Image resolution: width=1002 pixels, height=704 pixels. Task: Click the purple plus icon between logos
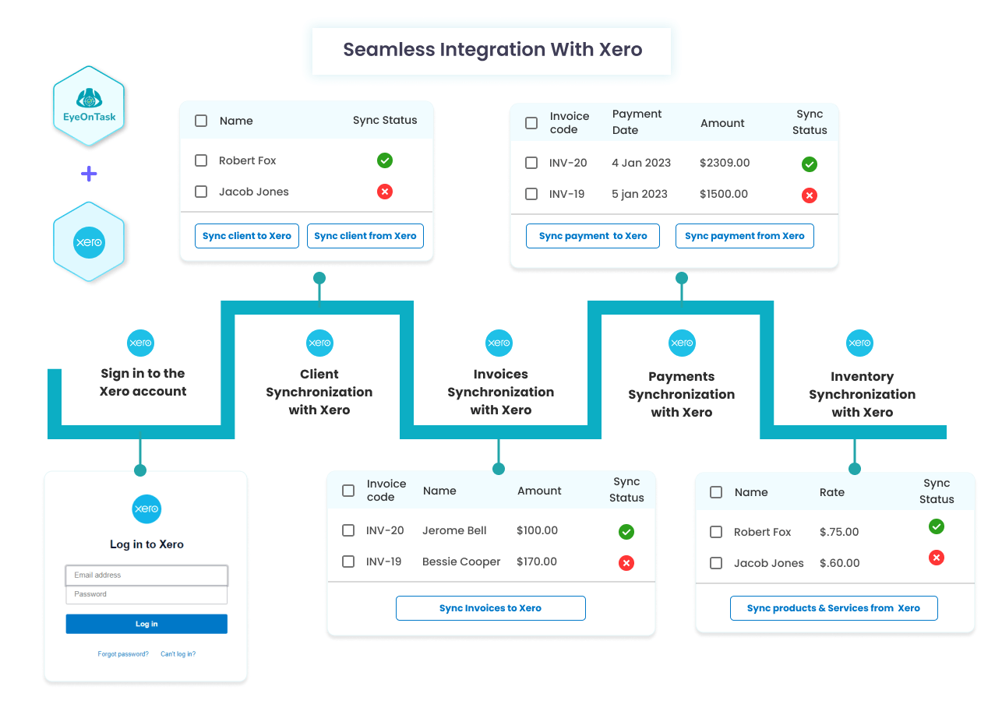coord(89,174)
